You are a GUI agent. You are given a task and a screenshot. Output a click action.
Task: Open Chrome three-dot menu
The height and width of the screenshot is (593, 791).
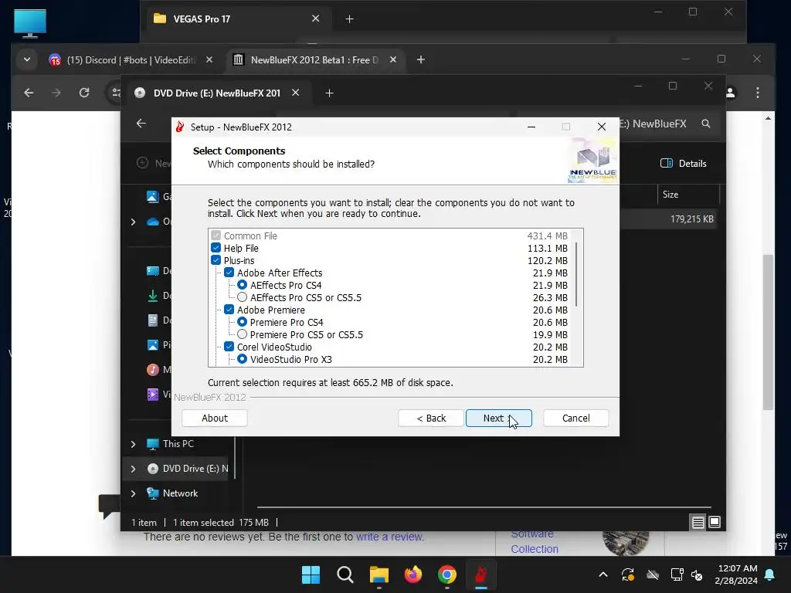click(x=758, y=93)
